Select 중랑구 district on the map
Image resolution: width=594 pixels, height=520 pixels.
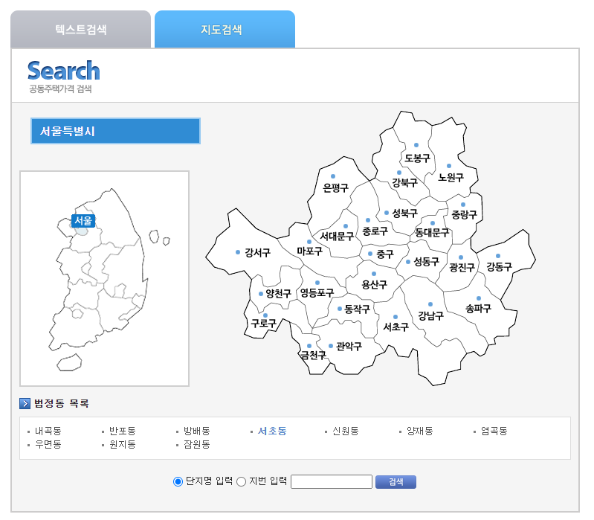(x=464, y=214)
